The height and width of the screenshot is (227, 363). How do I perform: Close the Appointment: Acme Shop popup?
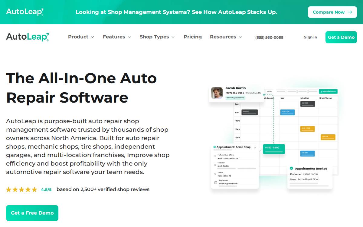[255, 148]
